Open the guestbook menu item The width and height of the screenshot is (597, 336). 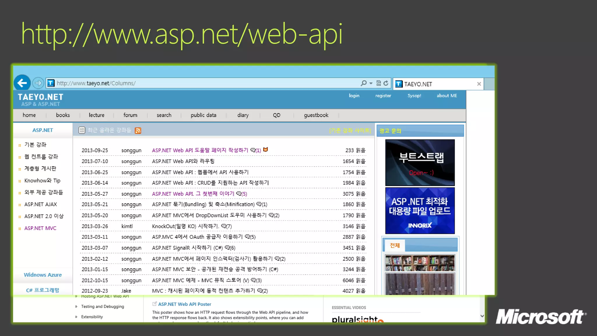click(316, 115)
